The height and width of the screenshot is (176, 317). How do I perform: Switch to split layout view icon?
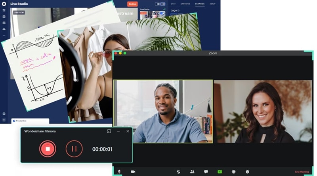pyautogui.click(x=157, y=4)
